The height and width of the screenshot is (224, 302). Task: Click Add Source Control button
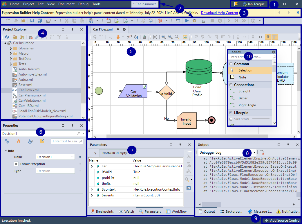click(x=282, y=220)
